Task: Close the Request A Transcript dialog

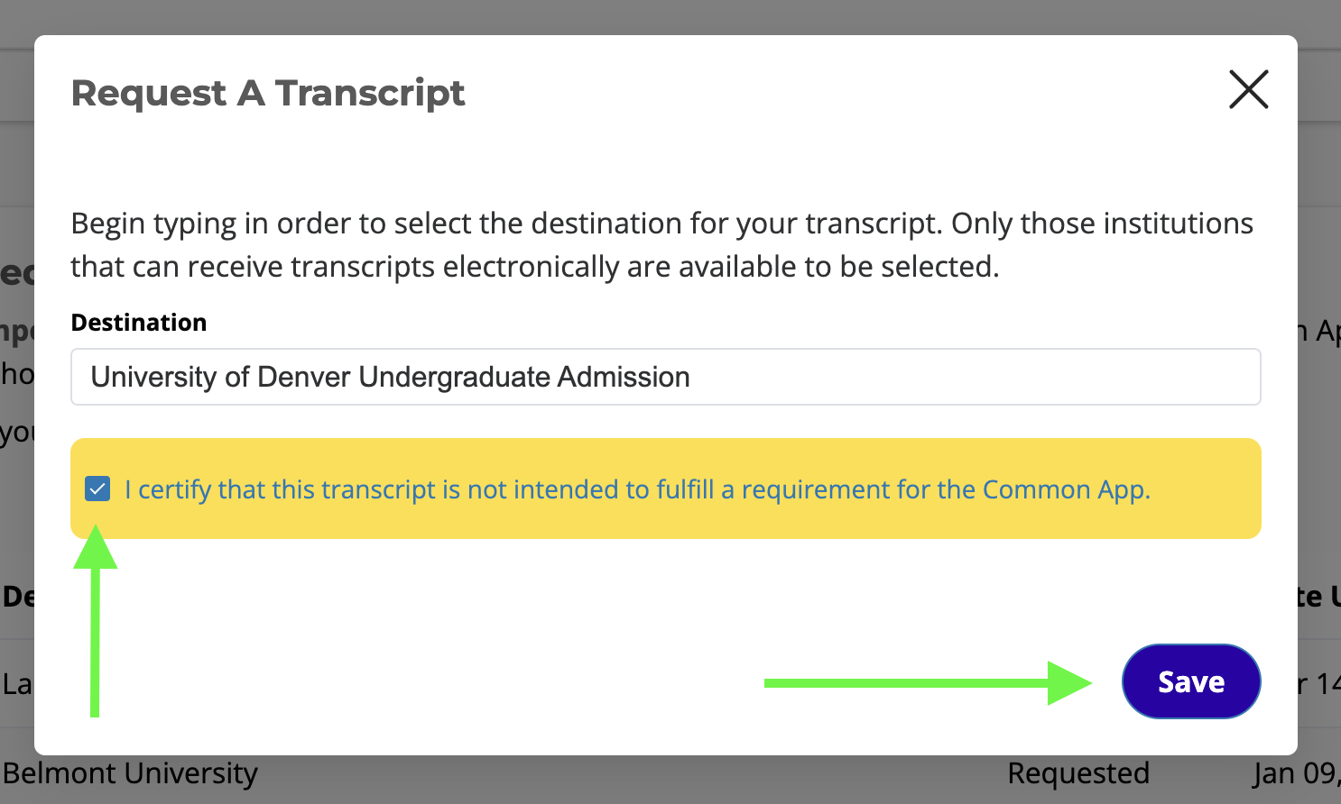Action: [1248, 89]
